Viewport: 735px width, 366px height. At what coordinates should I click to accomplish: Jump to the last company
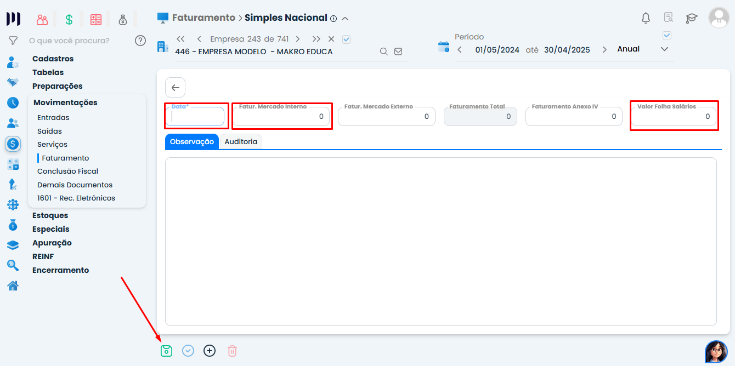coord(316,39)
